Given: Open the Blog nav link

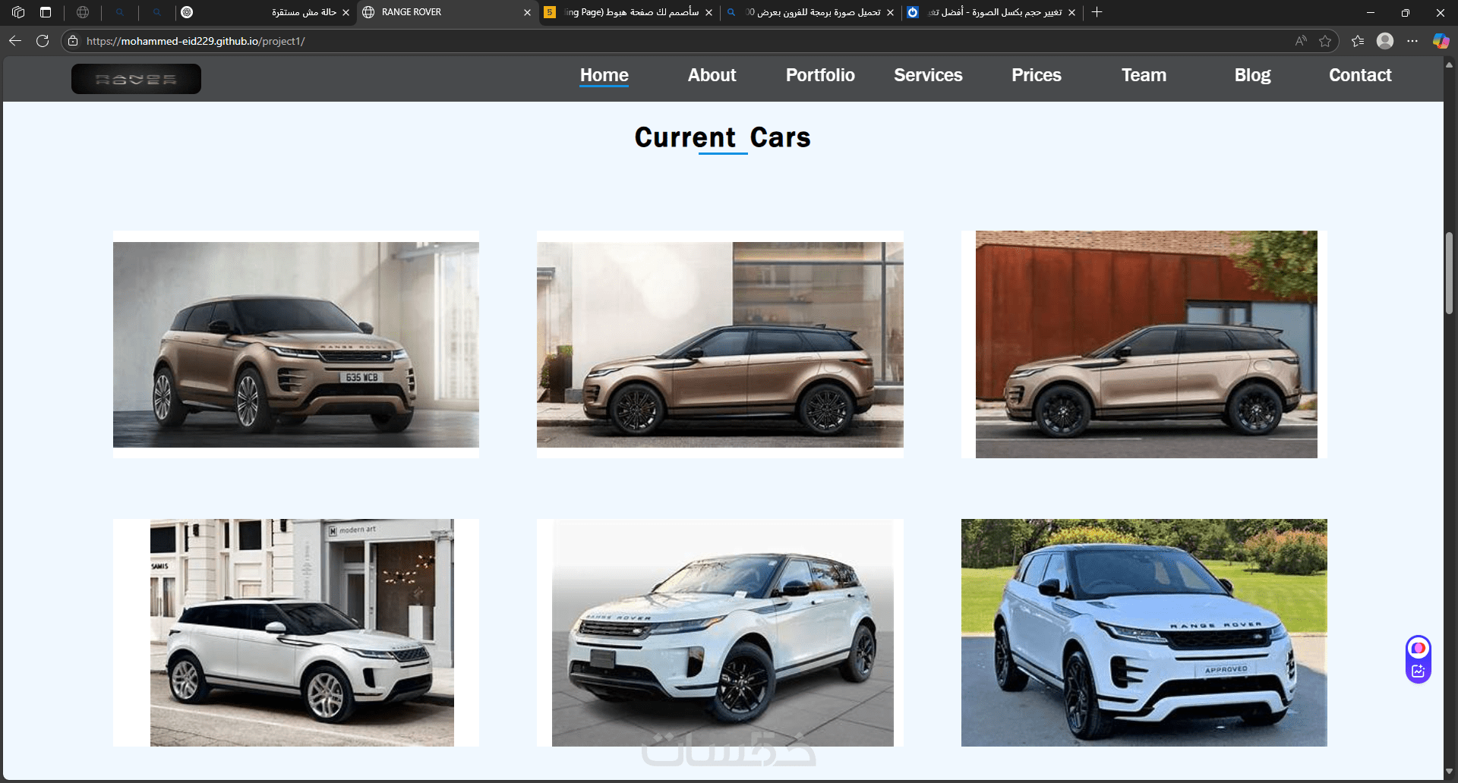Looking at the screenshot, I should (1252, 75).
